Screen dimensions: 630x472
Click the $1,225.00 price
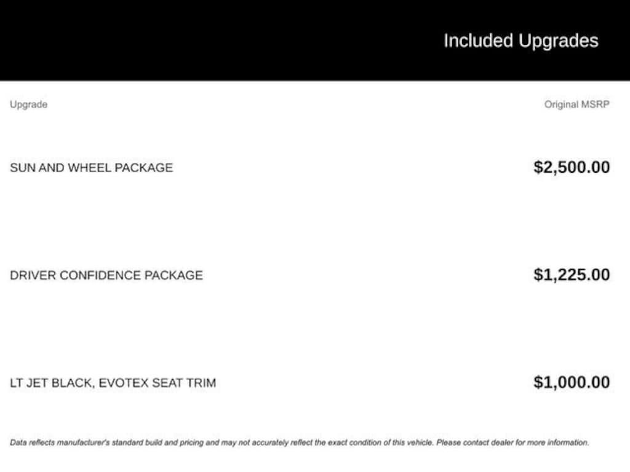(572, 275)
